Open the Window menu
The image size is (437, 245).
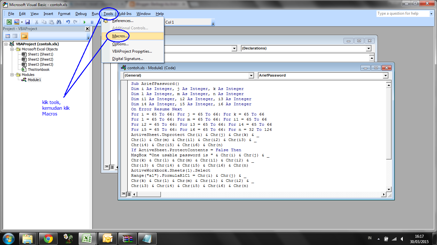click(144, 14)
